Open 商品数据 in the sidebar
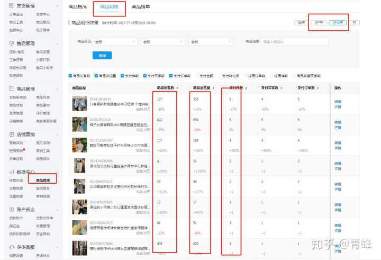The width and height of the screenshot is (381, 260). [x=43, y=181]
